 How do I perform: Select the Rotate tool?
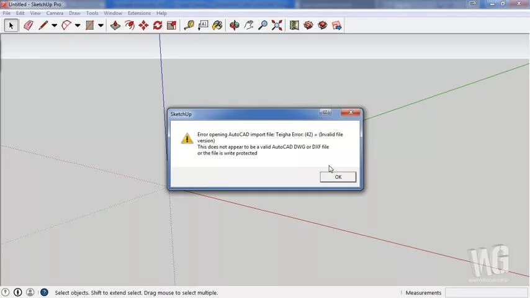[x=158, y=25]
